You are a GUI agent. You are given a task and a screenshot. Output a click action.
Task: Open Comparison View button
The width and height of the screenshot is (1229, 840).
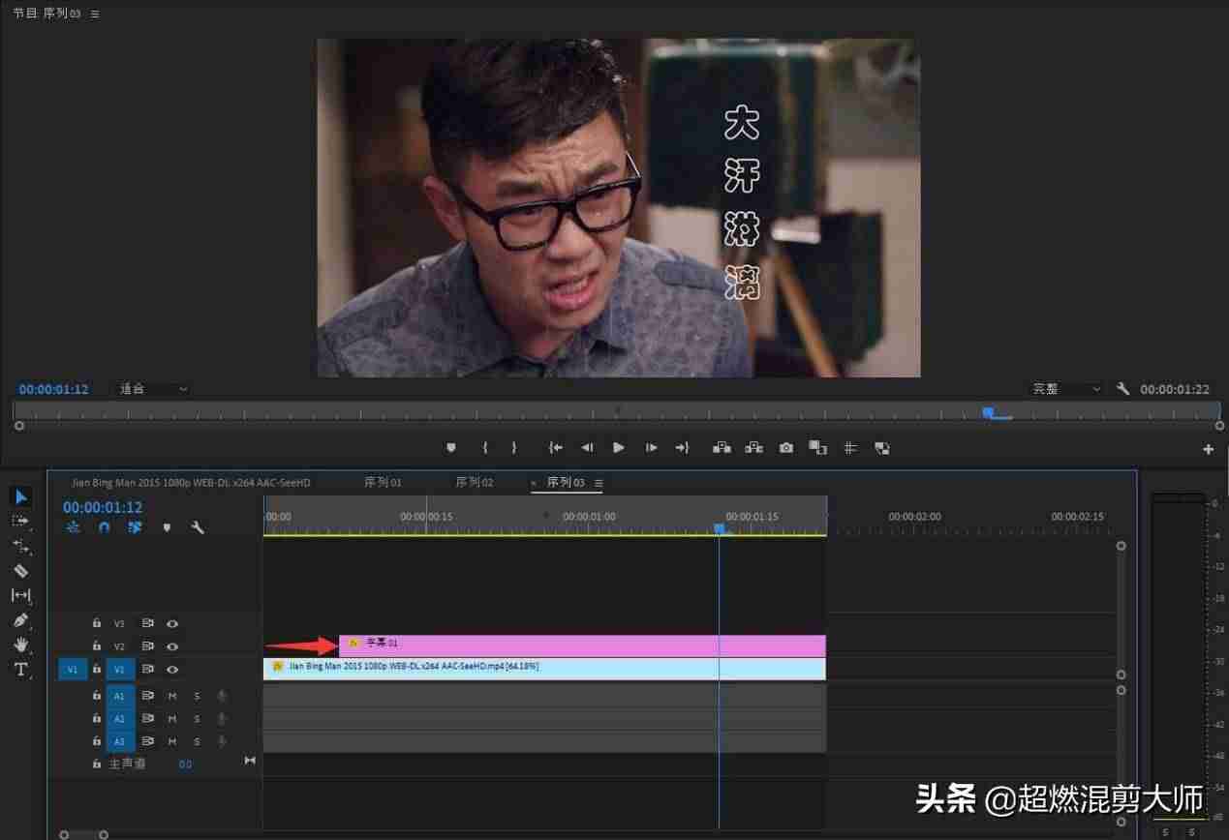click(818, 448)
